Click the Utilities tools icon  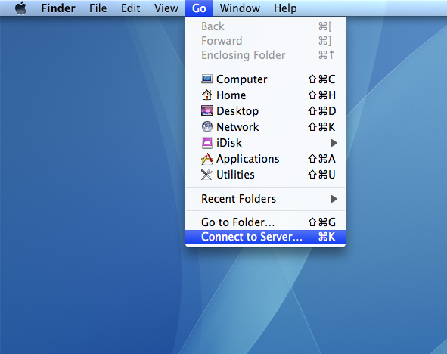(x=207, y=175)
